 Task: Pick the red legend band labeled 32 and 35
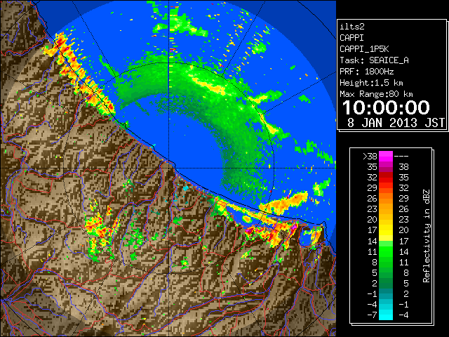tap(386, 178)
